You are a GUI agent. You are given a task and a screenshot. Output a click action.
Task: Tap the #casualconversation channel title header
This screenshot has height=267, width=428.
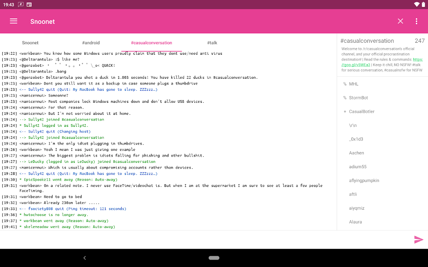point(367,41)
